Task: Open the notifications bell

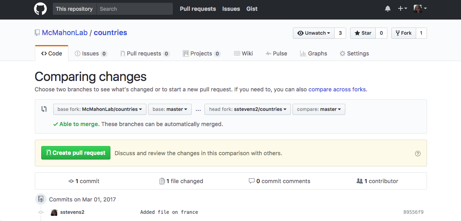Action: coord(387,9)
